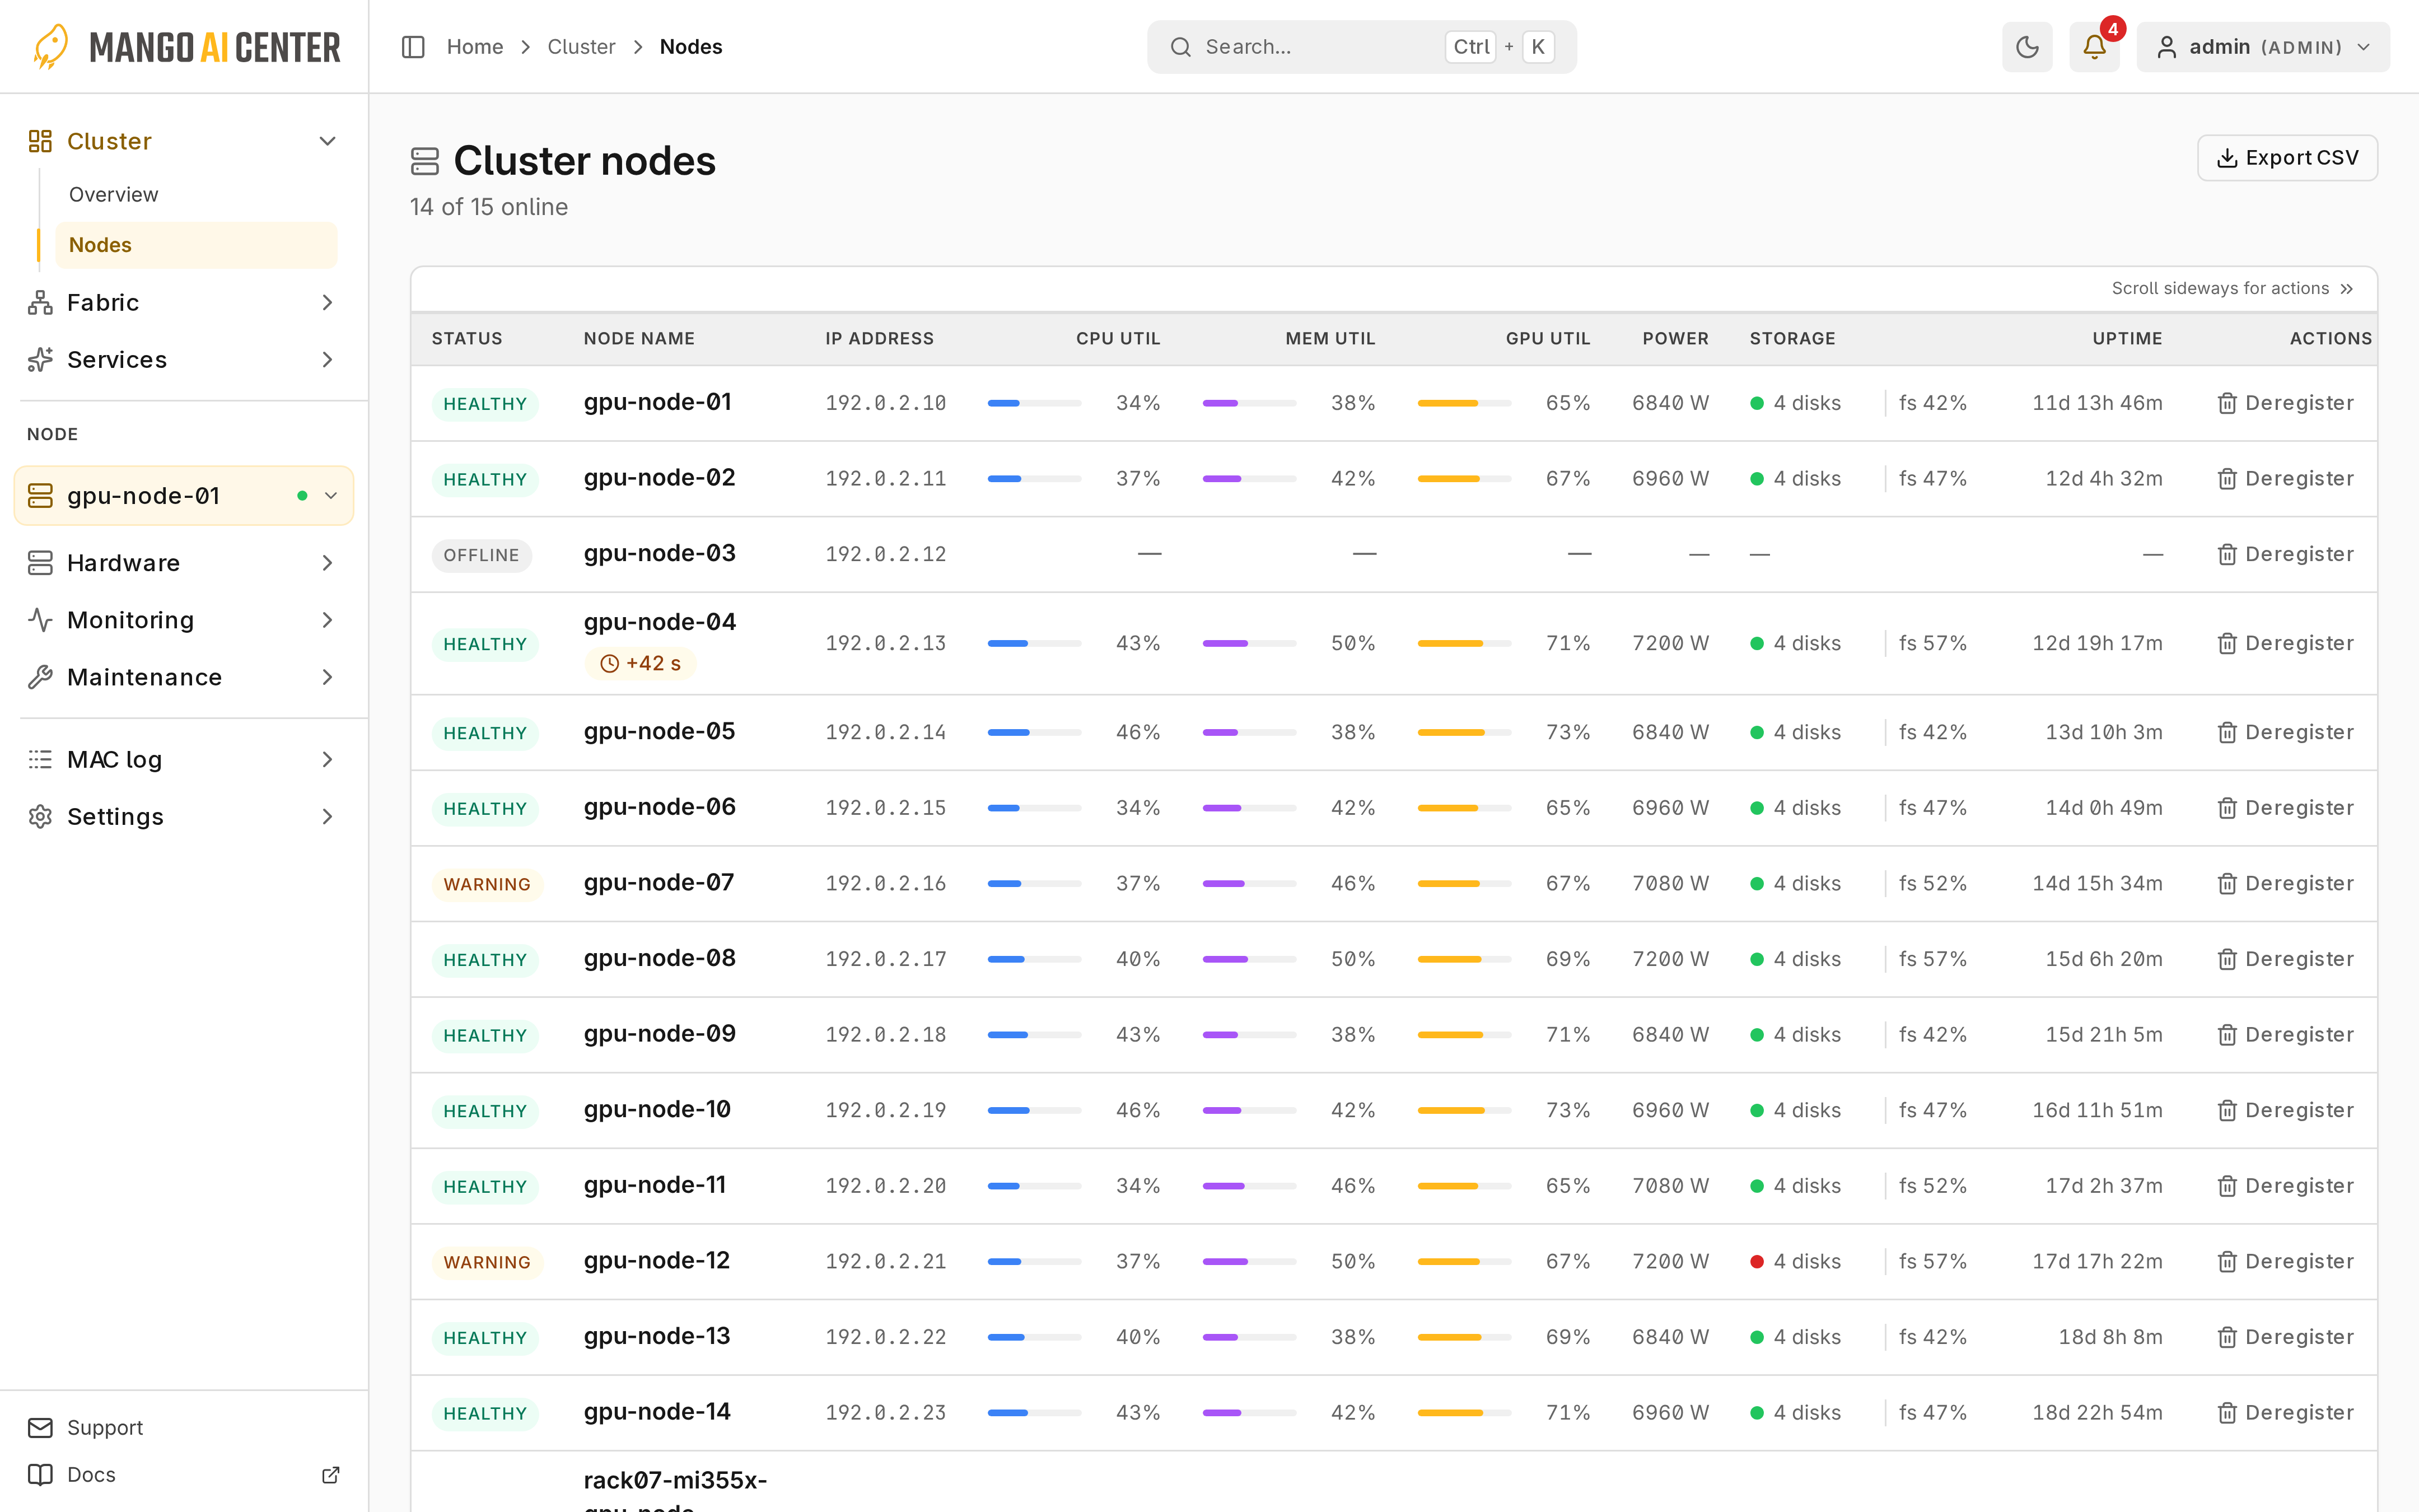This screenshot has width=2419, height=1512.
Task: Click the trash icon for gpu-node-12
Action: click(2226, 1261)
